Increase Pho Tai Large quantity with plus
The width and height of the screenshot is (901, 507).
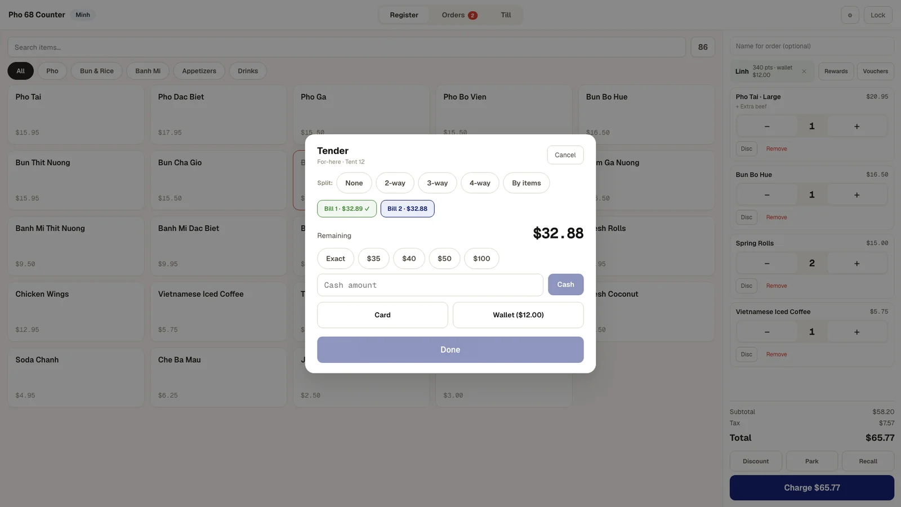[857, 126]
